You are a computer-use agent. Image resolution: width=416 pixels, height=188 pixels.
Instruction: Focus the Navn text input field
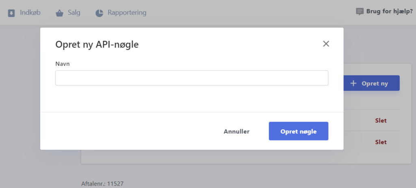tap(191, 78)
